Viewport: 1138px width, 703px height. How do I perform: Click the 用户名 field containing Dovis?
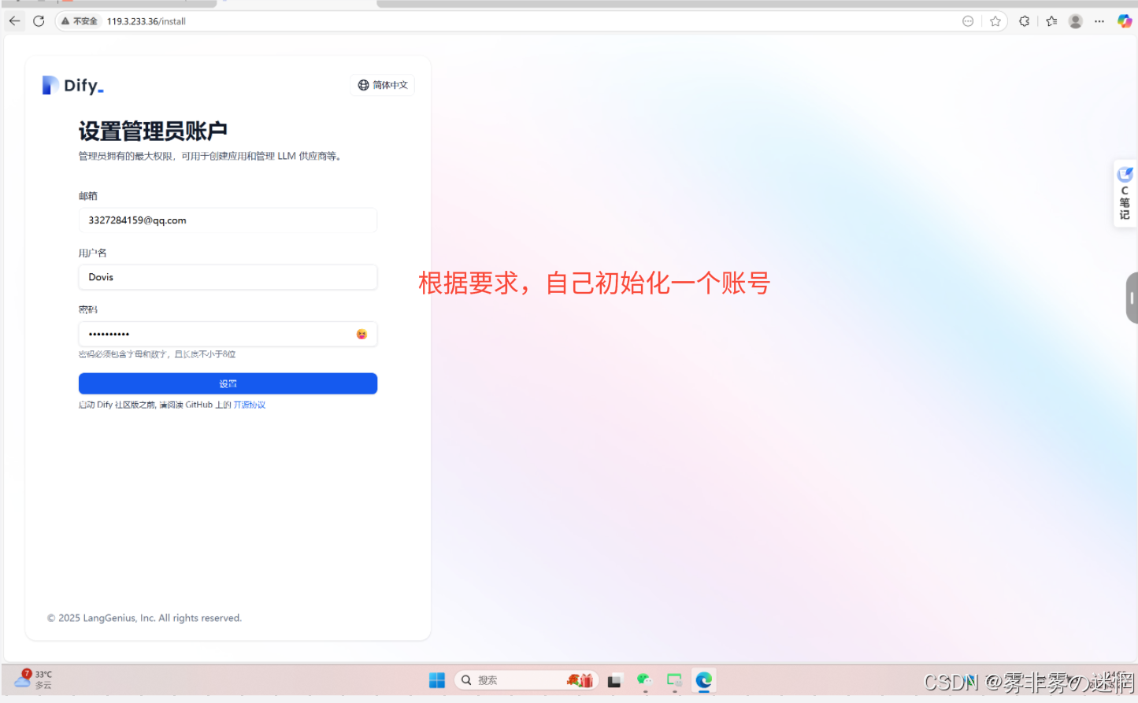tap(228, 277)
